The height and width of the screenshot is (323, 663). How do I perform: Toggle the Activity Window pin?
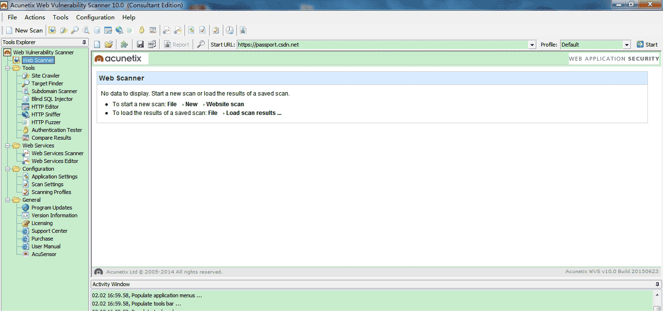[658, 284]
